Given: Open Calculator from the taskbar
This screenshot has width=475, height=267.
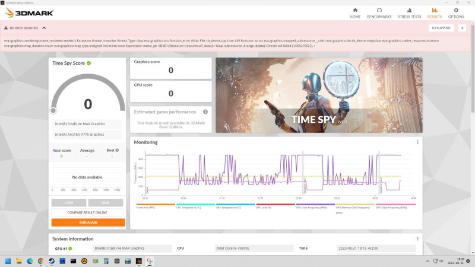Looking at the screenshot, I should pos(106,261).
